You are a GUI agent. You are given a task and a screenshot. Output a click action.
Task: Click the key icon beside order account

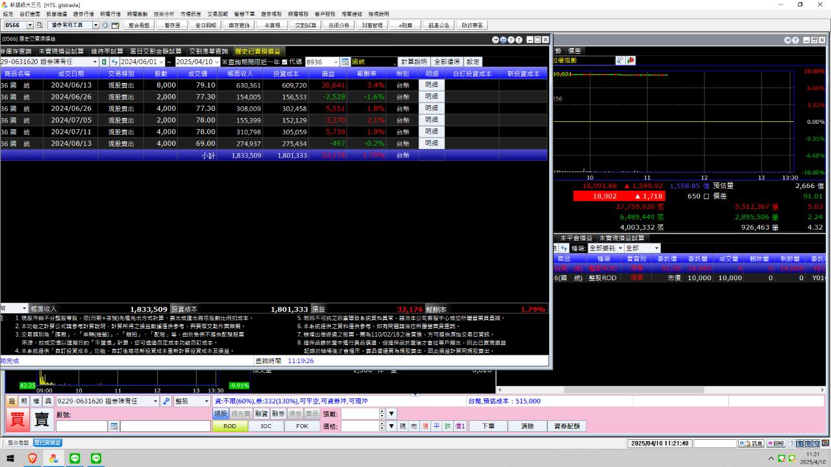[x=166, y=401]
